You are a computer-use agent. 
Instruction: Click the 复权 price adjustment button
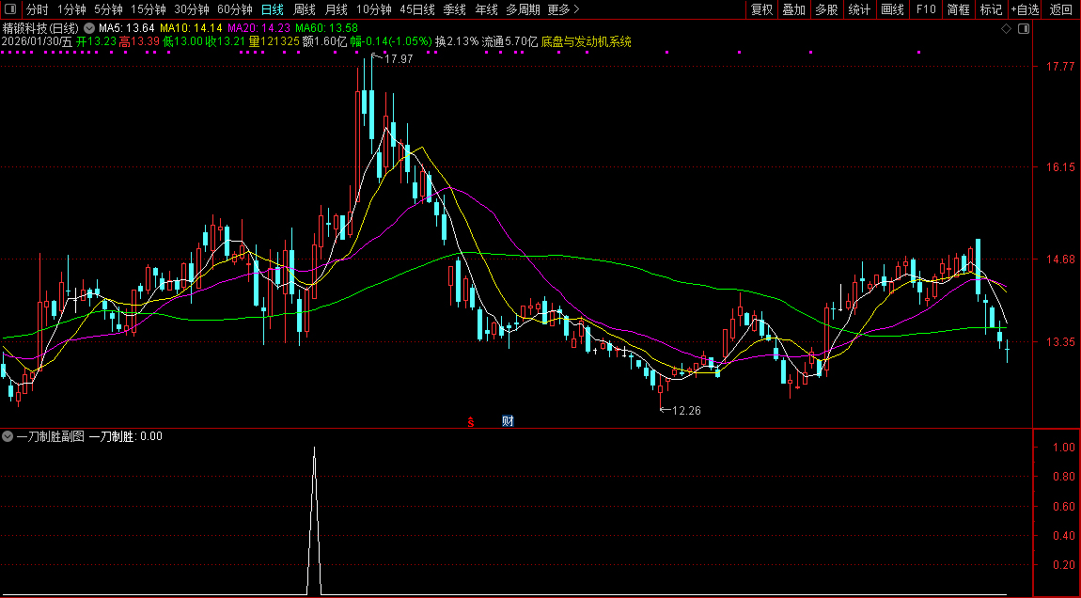761,9
